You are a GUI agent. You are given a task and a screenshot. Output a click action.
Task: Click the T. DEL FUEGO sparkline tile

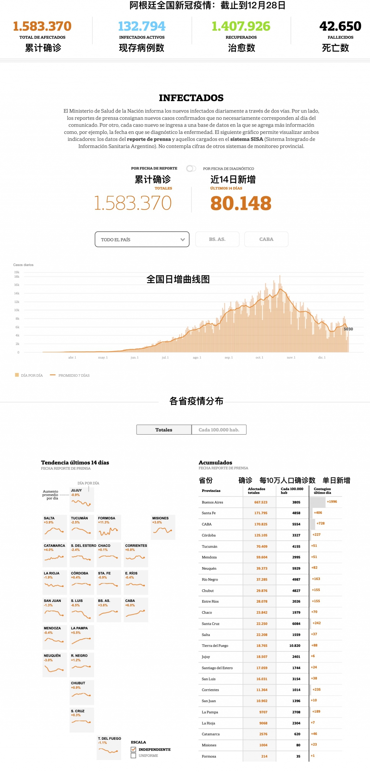[109, 748]
